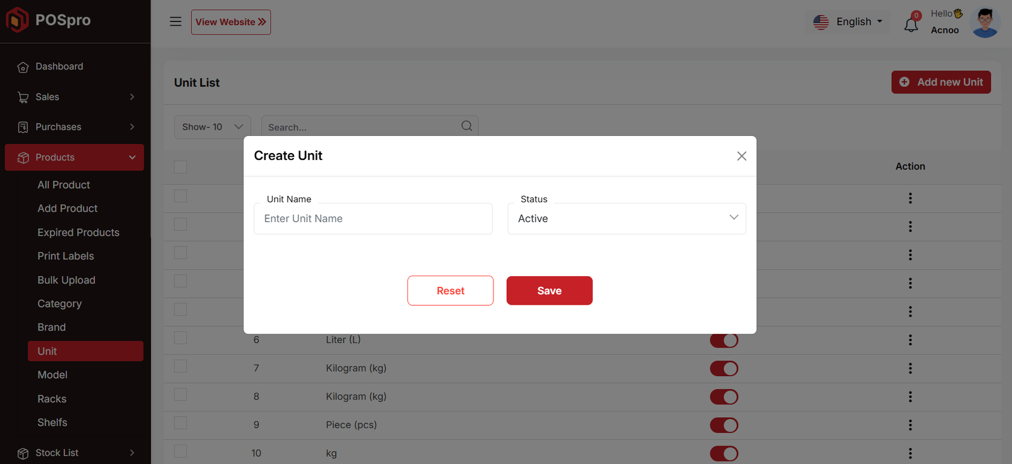This screenshot has width=1012, height=464.
Task: Expand the Sales sidebar menu
Action: coord(75,97)
